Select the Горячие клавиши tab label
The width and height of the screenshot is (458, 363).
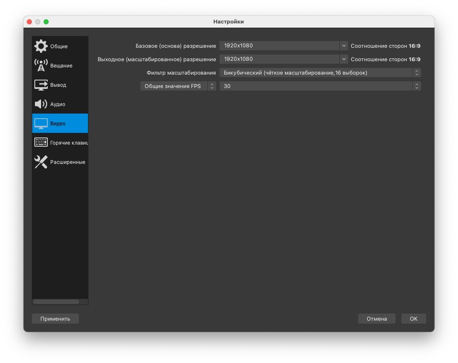pyautogui.click(x=69, y=143)
